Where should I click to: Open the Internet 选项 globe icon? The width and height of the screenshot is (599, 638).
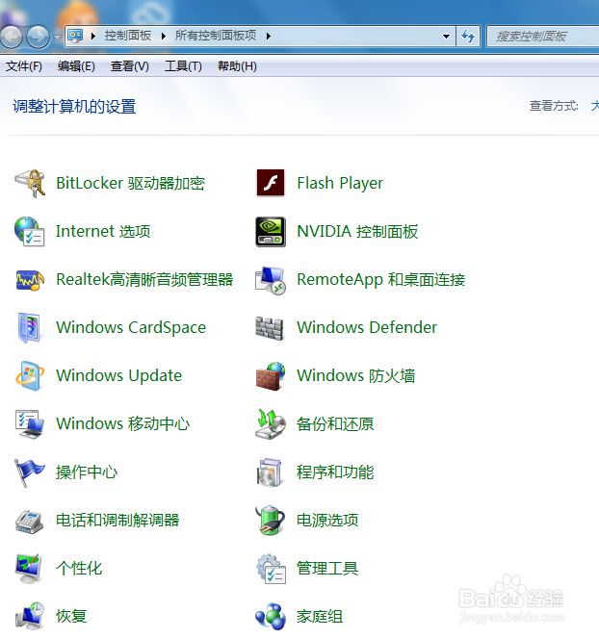coord(29,231)
